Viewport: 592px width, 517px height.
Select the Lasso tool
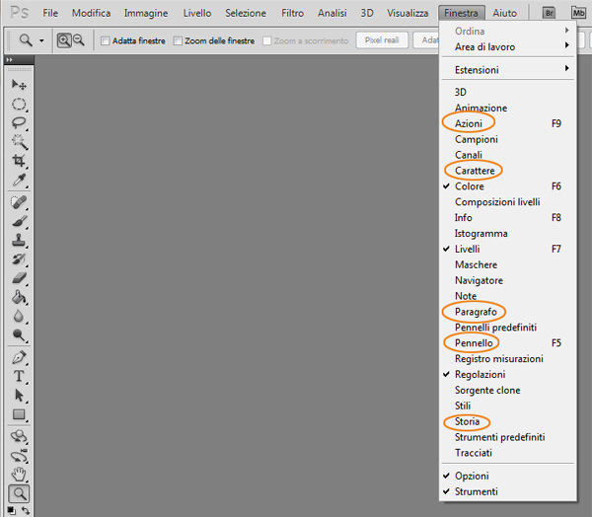(19, 122)
